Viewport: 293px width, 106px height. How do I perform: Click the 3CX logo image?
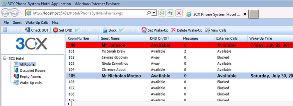pyautogui.click(x=32, y=44)
